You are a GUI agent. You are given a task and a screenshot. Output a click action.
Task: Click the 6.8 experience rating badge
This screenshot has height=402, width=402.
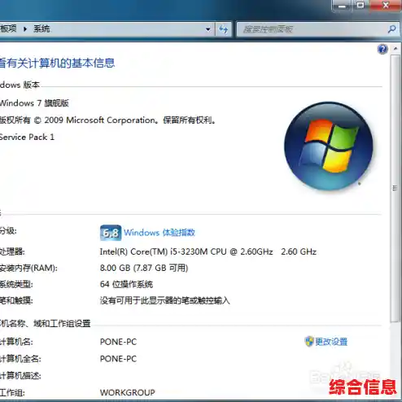[x=111, y=233]
